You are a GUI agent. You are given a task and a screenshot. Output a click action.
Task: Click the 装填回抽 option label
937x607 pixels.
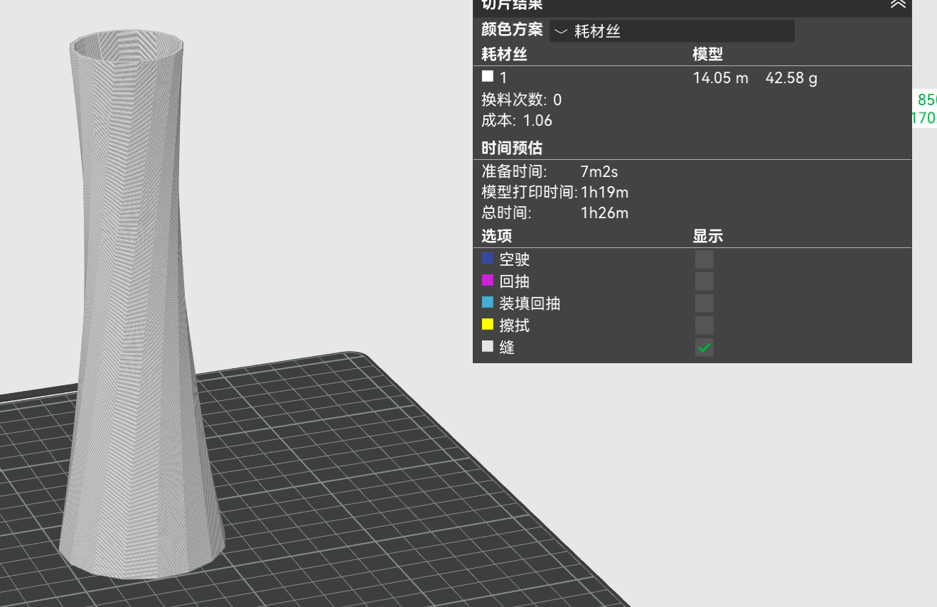click(530, 303)
